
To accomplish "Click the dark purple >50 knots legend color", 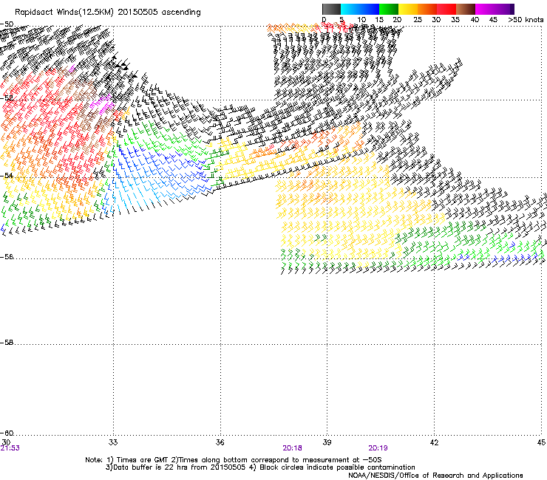I will tap(512, 9).
